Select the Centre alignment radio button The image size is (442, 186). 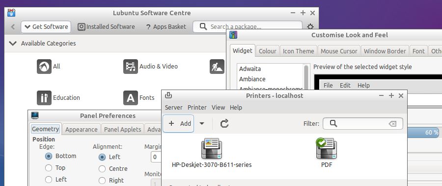[x=102, y=169]
